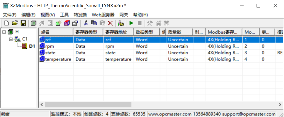Viewport: 284px width, 117px height.
Task: Click the red X Delete icon
Action: (x=110, y=23)
